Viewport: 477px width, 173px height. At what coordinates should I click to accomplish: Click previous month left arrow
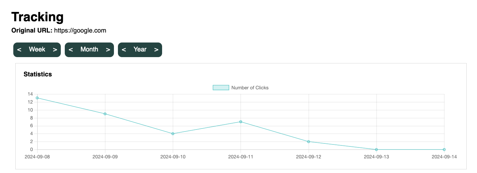click(71, 50)
